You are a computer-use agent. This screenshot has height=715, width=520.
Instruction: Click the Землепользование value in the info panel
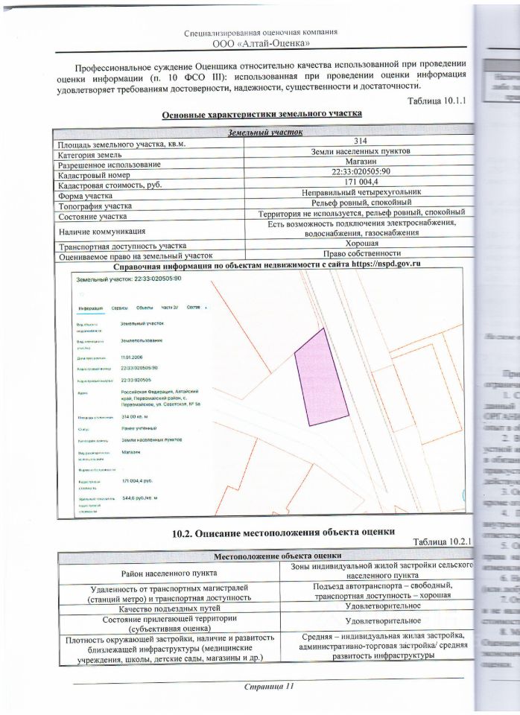(142, 340)
